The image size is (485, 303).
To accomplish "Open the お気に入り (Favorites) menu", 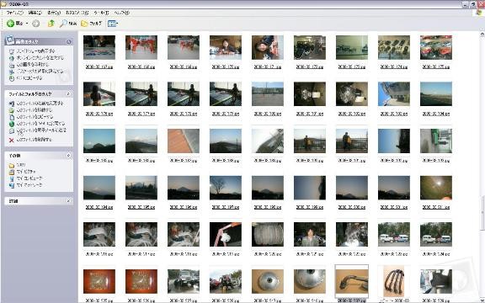I will click(x=77, y=13).
